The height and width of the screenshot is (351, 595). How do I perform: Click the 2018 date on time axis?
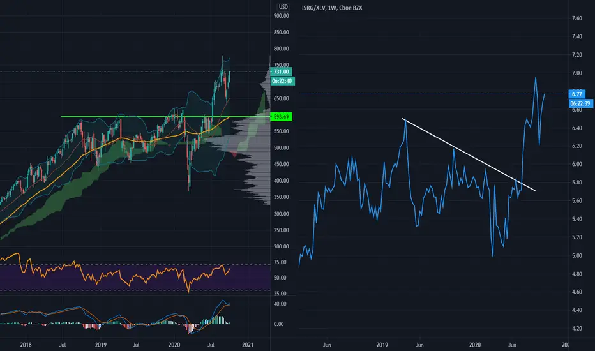tap(26, 345)
